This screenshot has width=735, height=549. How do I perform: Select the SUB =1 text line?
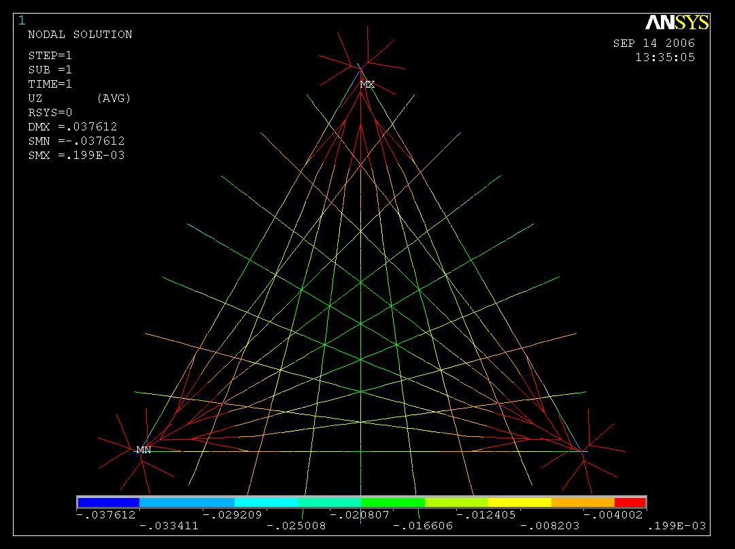click(50, 70)
